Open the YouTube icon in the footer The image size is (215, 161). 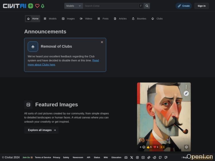[143, 157]
